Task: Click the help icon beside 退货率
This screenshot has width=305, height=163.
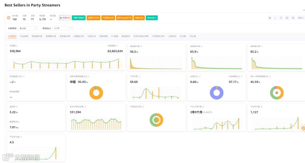Action: click(x=17, y=107)
